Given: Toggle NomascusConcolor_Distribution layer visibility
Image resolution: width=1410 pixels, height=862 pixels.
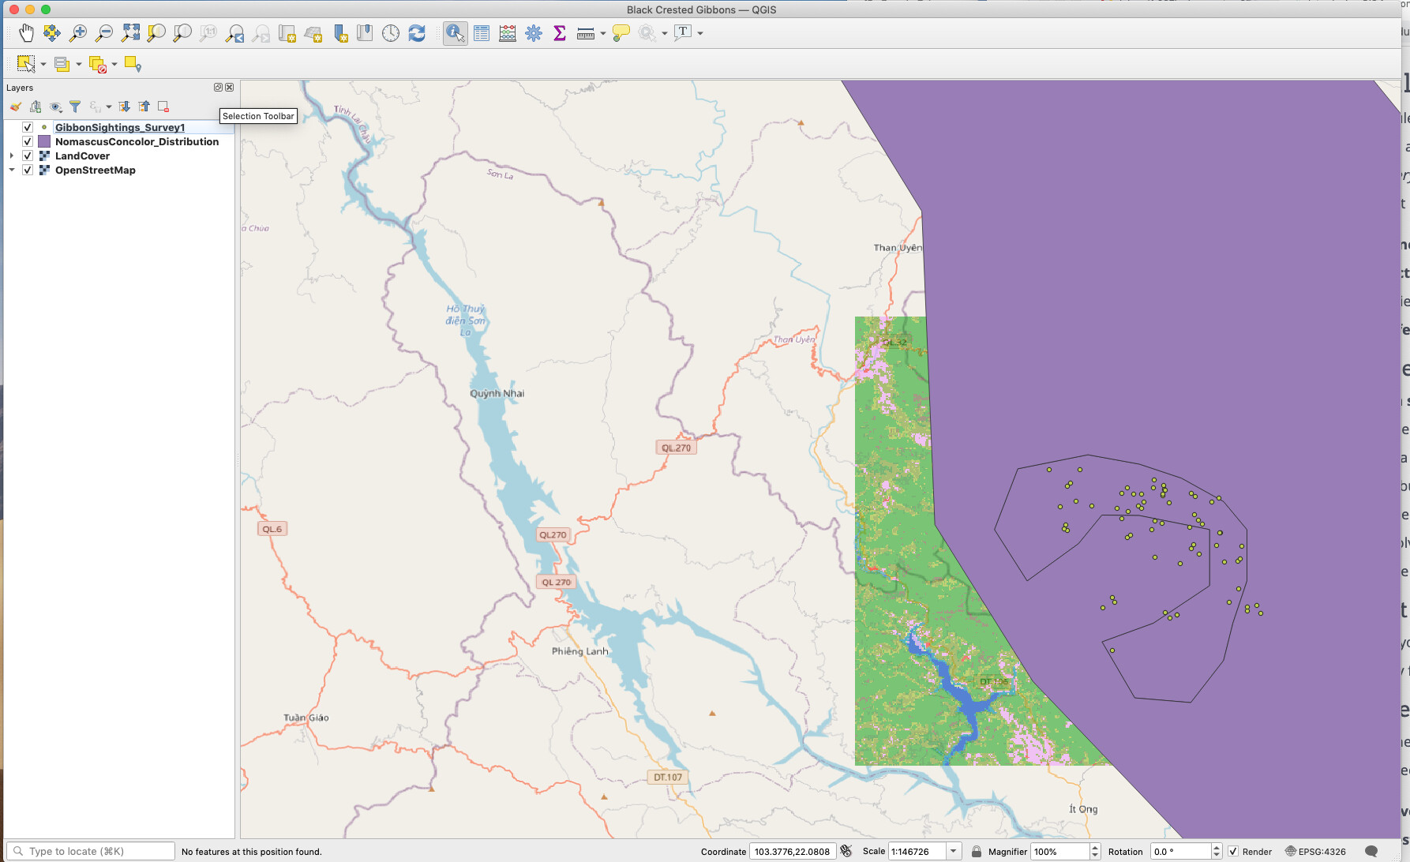Looking at the screenshot, I should point(28,141).
